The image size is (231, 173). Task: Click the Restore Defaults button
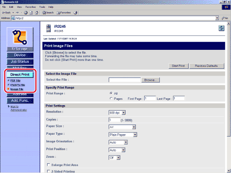[x=207, y=66]
